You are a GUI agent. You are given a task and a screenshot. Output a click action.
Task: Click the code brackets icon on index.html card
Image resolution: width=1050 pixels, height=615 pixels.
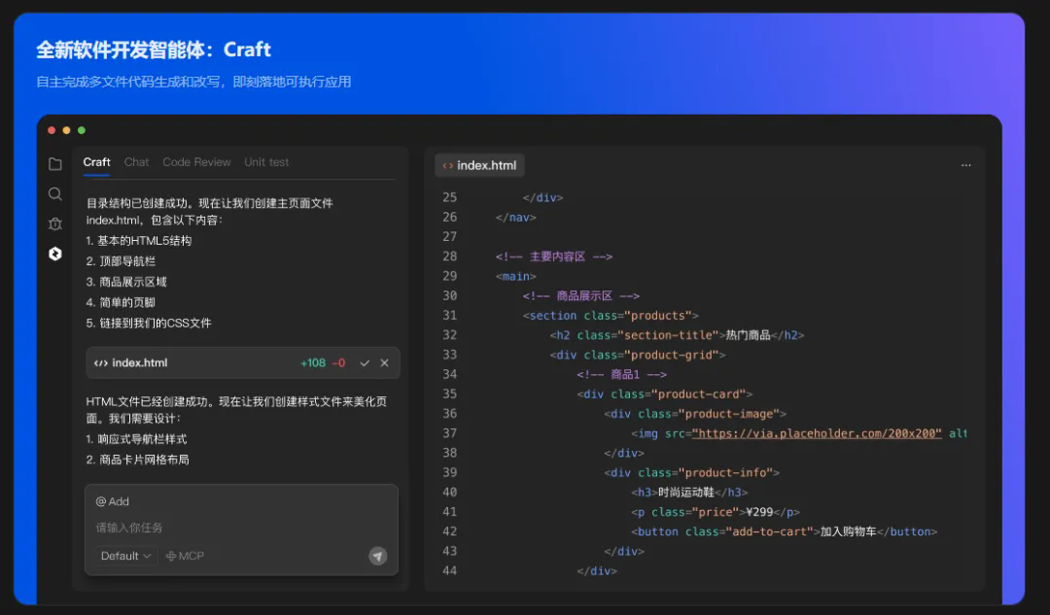(x=100, y=362)
